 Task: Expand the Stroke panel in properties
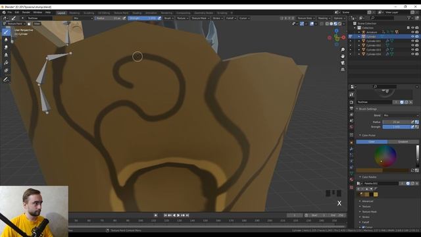366,217
